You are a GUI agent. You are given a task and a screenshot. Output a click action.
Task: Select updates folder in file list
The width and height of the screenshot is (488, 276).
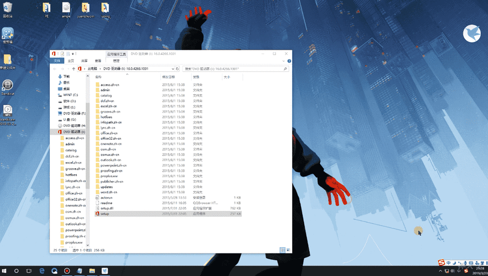[x=168, y=187]
